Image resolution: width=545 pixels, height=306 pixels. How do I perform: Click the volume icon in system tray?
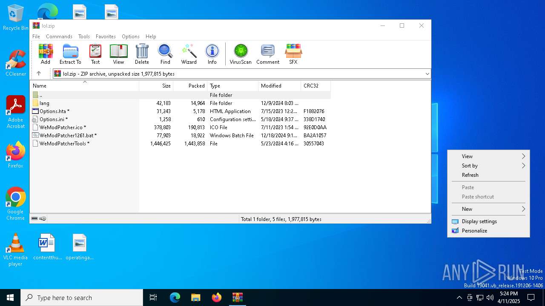point(490,297)
